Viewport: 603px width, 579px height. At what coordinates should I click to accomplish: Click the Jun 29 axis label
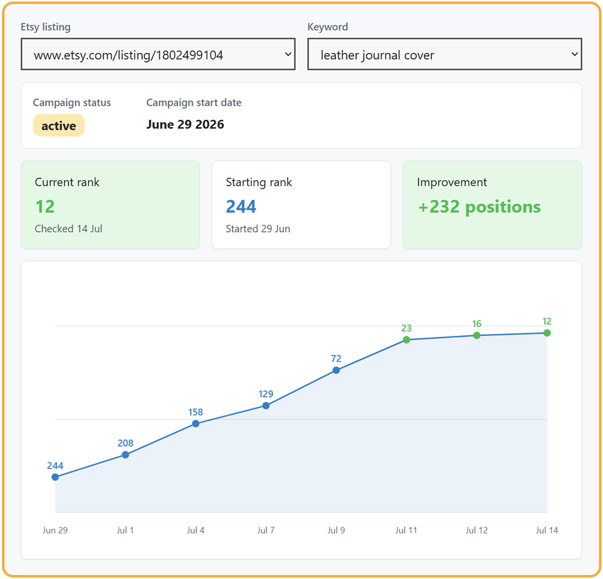55,530
